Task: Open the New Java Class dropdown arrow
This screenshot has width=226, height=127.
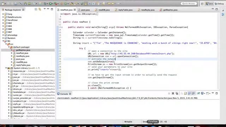Action: tap(68, 4)
